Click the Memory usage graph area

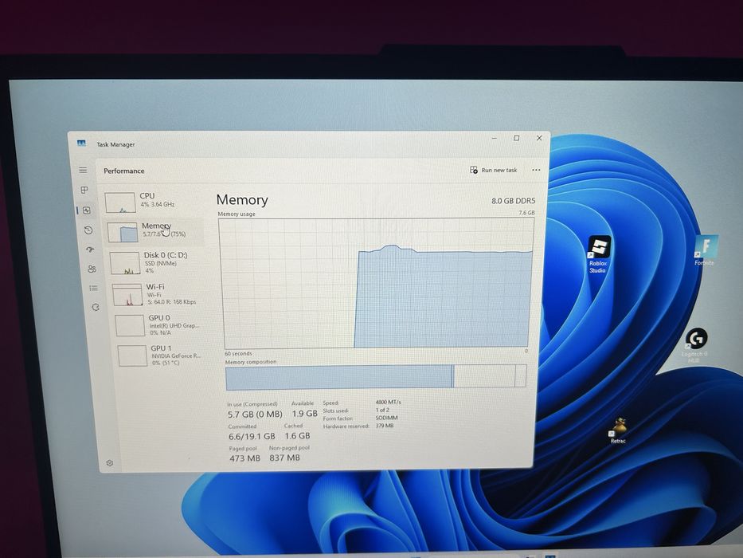tap(377, 283)
